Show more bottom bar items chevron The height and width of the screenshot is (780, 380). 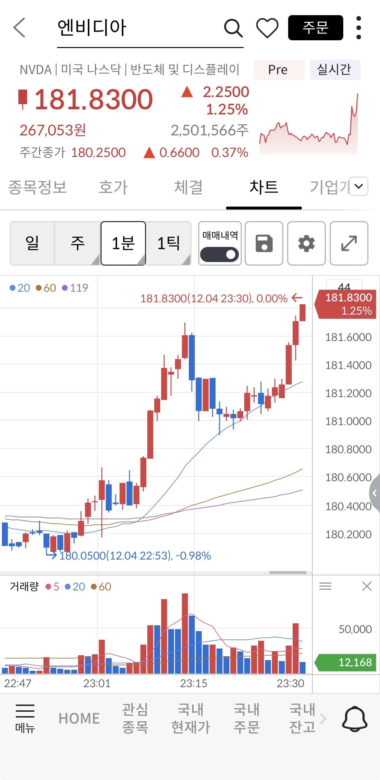coord(323,718)
